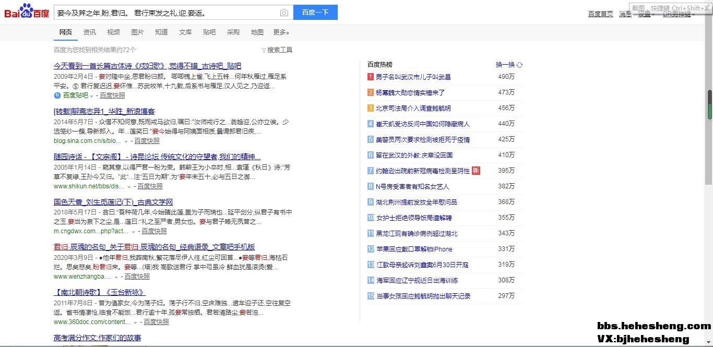Switch to the 贴吧 tab

(x=209, y=32)
